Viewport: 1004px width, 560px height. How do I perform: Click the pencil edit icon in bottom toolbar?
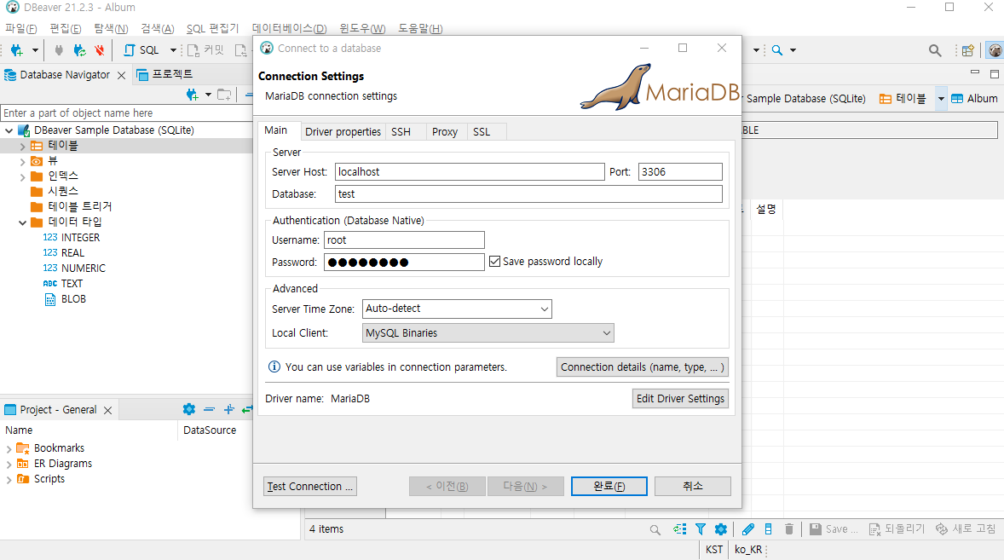[747, 529]
